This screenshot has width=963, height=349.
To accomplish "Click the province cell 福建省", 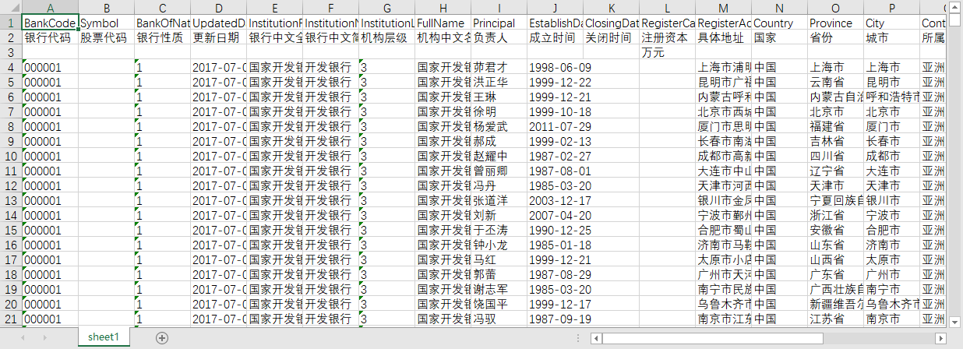I will click(x=836, y=126).
